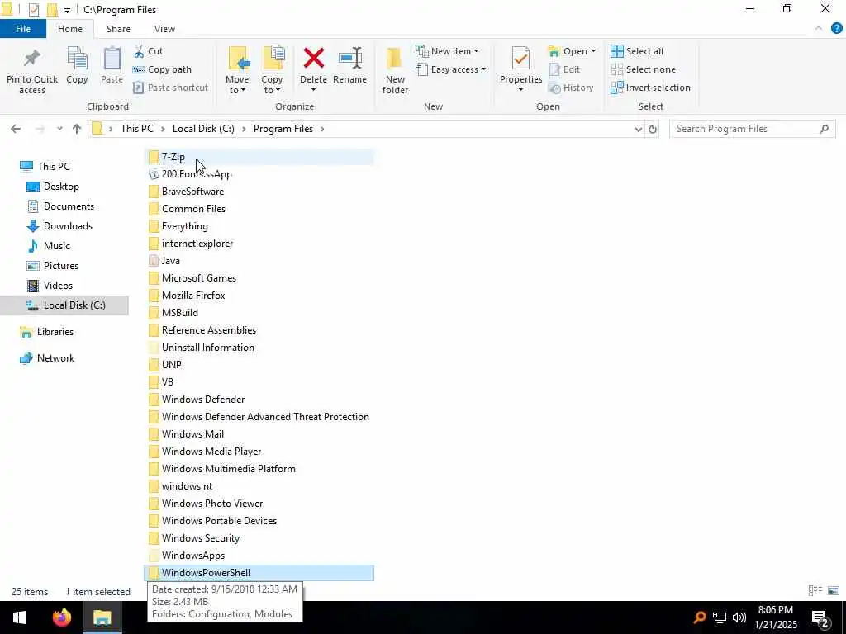Click Select none in the ribbon
Viewport: 846px width, 634px height.
[x=643, y=69]
